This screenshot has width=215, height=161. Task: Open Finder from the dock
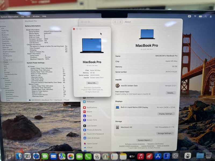click(x=19, y=156)
